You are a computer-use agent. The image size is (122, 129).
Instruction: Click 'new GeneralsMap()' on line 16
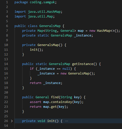click(x=77, y=73)
